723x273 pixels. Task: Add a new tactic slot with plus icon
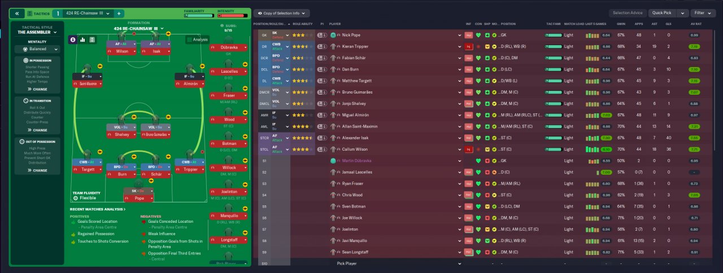coord(119,13)
